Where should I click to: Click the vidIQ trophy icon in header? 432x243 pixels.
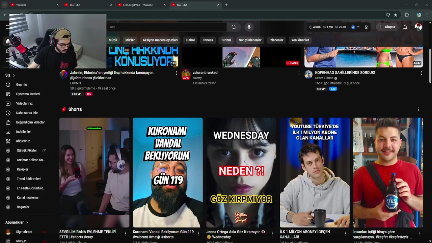tap(366, 27)
